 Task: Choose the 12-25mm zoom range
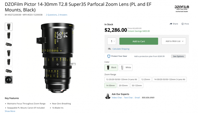pos(145,79)
